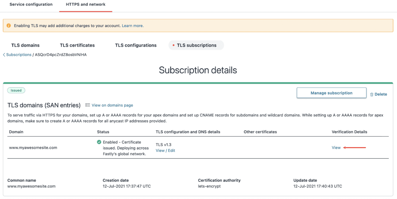The width and height of the screenshot is (397, 199).
Task: Open the View on domains page link
Action: [112, 105]
